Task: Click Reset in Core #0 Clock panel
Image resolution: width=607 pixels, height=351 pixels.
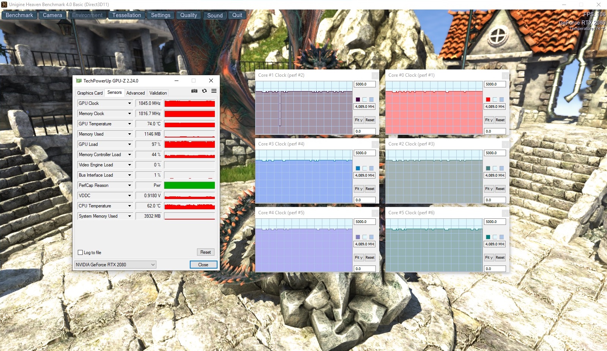Action: pos(500,120)
